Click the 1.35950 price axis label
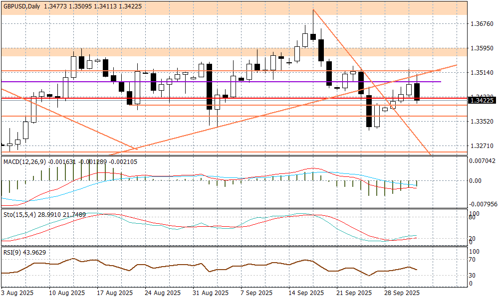Screen dimensions: 499x299 pos(482,48)
